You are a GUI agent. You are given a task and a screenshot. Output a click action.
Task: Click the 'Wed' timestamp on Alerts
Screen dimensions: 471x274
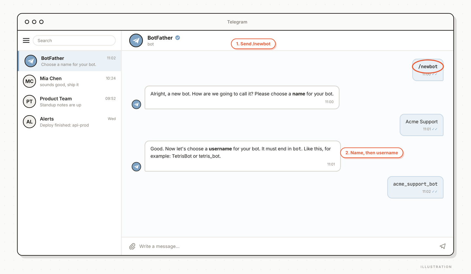[x=112, y=119]
